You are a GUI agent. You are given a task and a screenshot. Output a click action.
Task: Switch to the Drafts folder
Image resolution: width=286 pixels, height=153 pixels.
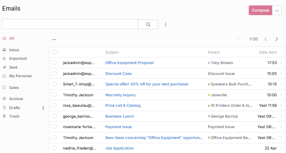click(x=14, y=108)
